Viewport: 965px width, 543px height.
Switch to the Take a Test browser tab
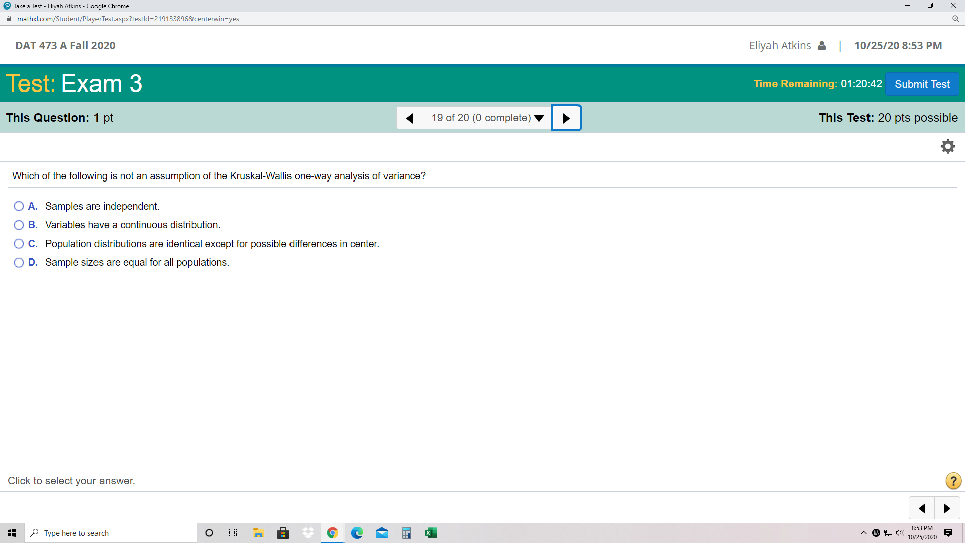(65, 6)
